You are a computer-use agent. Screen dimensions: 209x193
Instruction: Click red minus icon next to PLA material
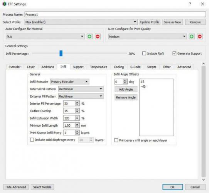(x=98, y=36)
